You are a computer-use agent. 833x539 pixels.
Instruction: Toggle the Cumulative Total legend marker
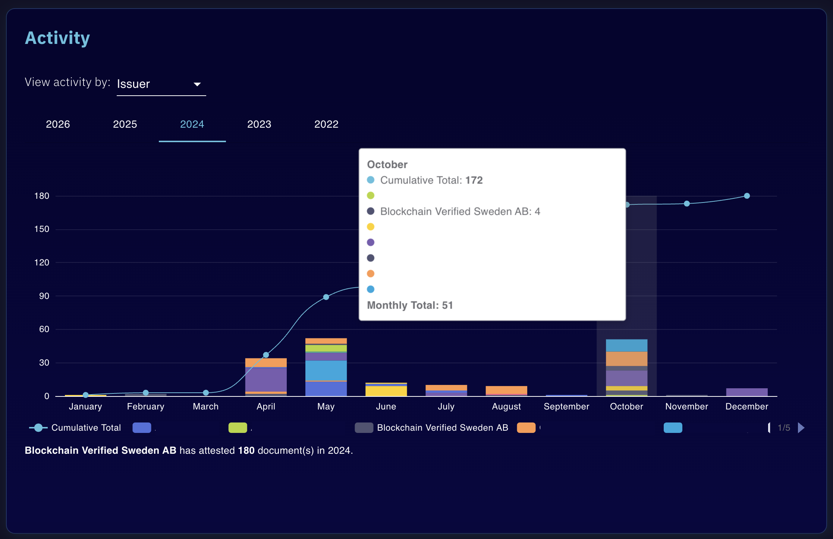[38, 428]
